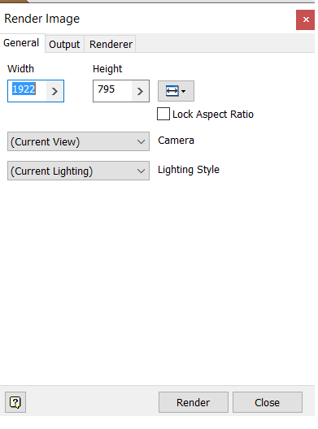Click the Render Image title bar text
This screenshot has width=318, height=429.
[x=42, y=19]
